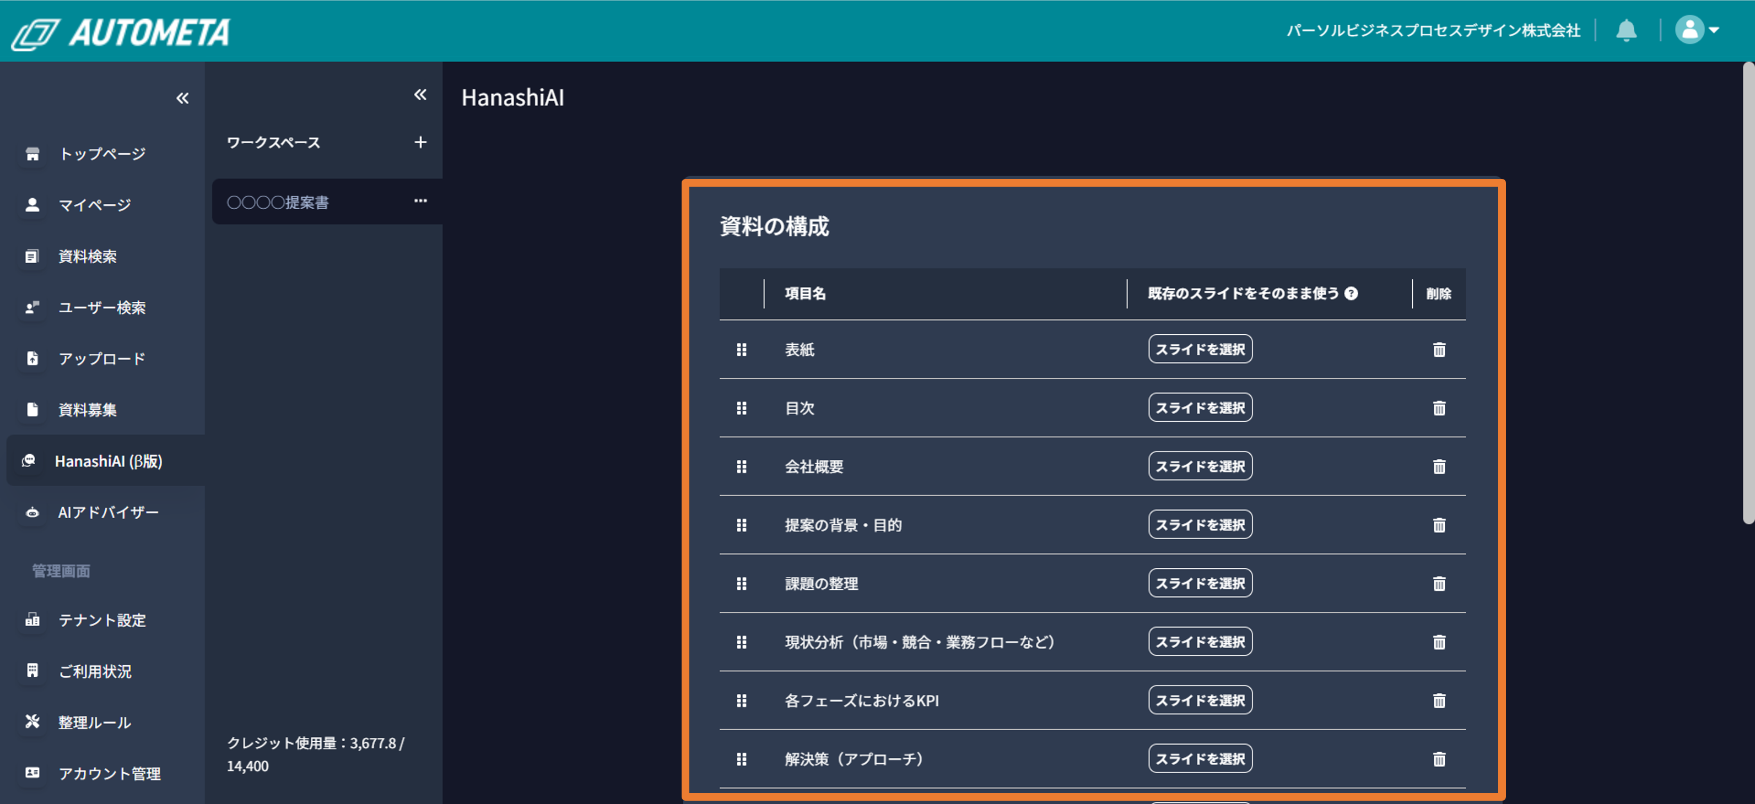
Task: Click スライドを選択 for 解決策（アプローチ）
Action: [1200, 758]
